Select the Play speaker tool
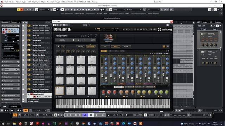 (95, 10)
